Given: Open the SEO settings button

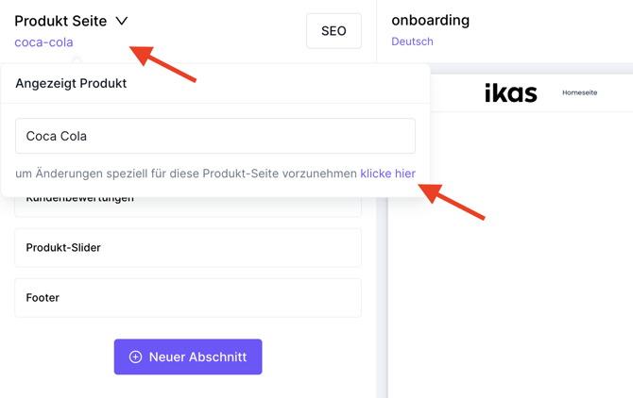Looking at the screenshot, I should [334, 31].
